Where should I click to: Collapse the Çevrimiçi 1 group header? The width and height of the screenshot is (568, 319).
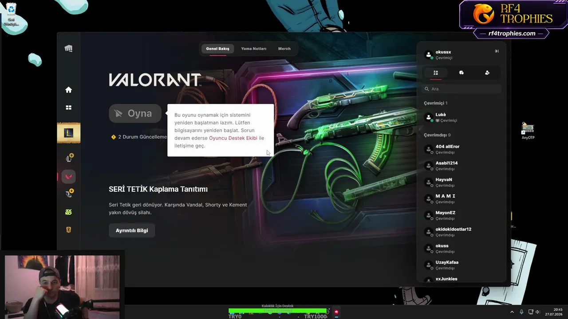pos(435,103)
